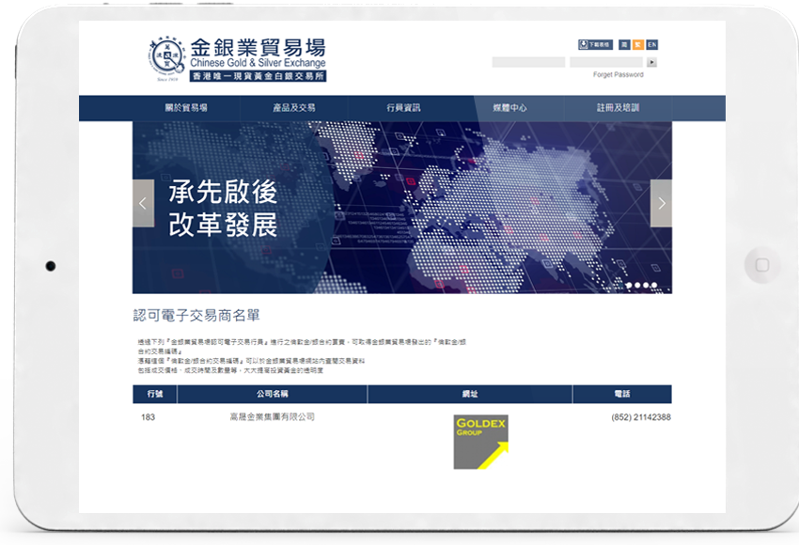This screenshot has width=799, height=545.
Task: Select the fourth carousel indicator dot
Action: tap(654, 286)
